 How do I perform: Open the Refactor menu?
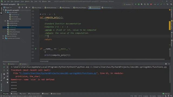point(27,1)
